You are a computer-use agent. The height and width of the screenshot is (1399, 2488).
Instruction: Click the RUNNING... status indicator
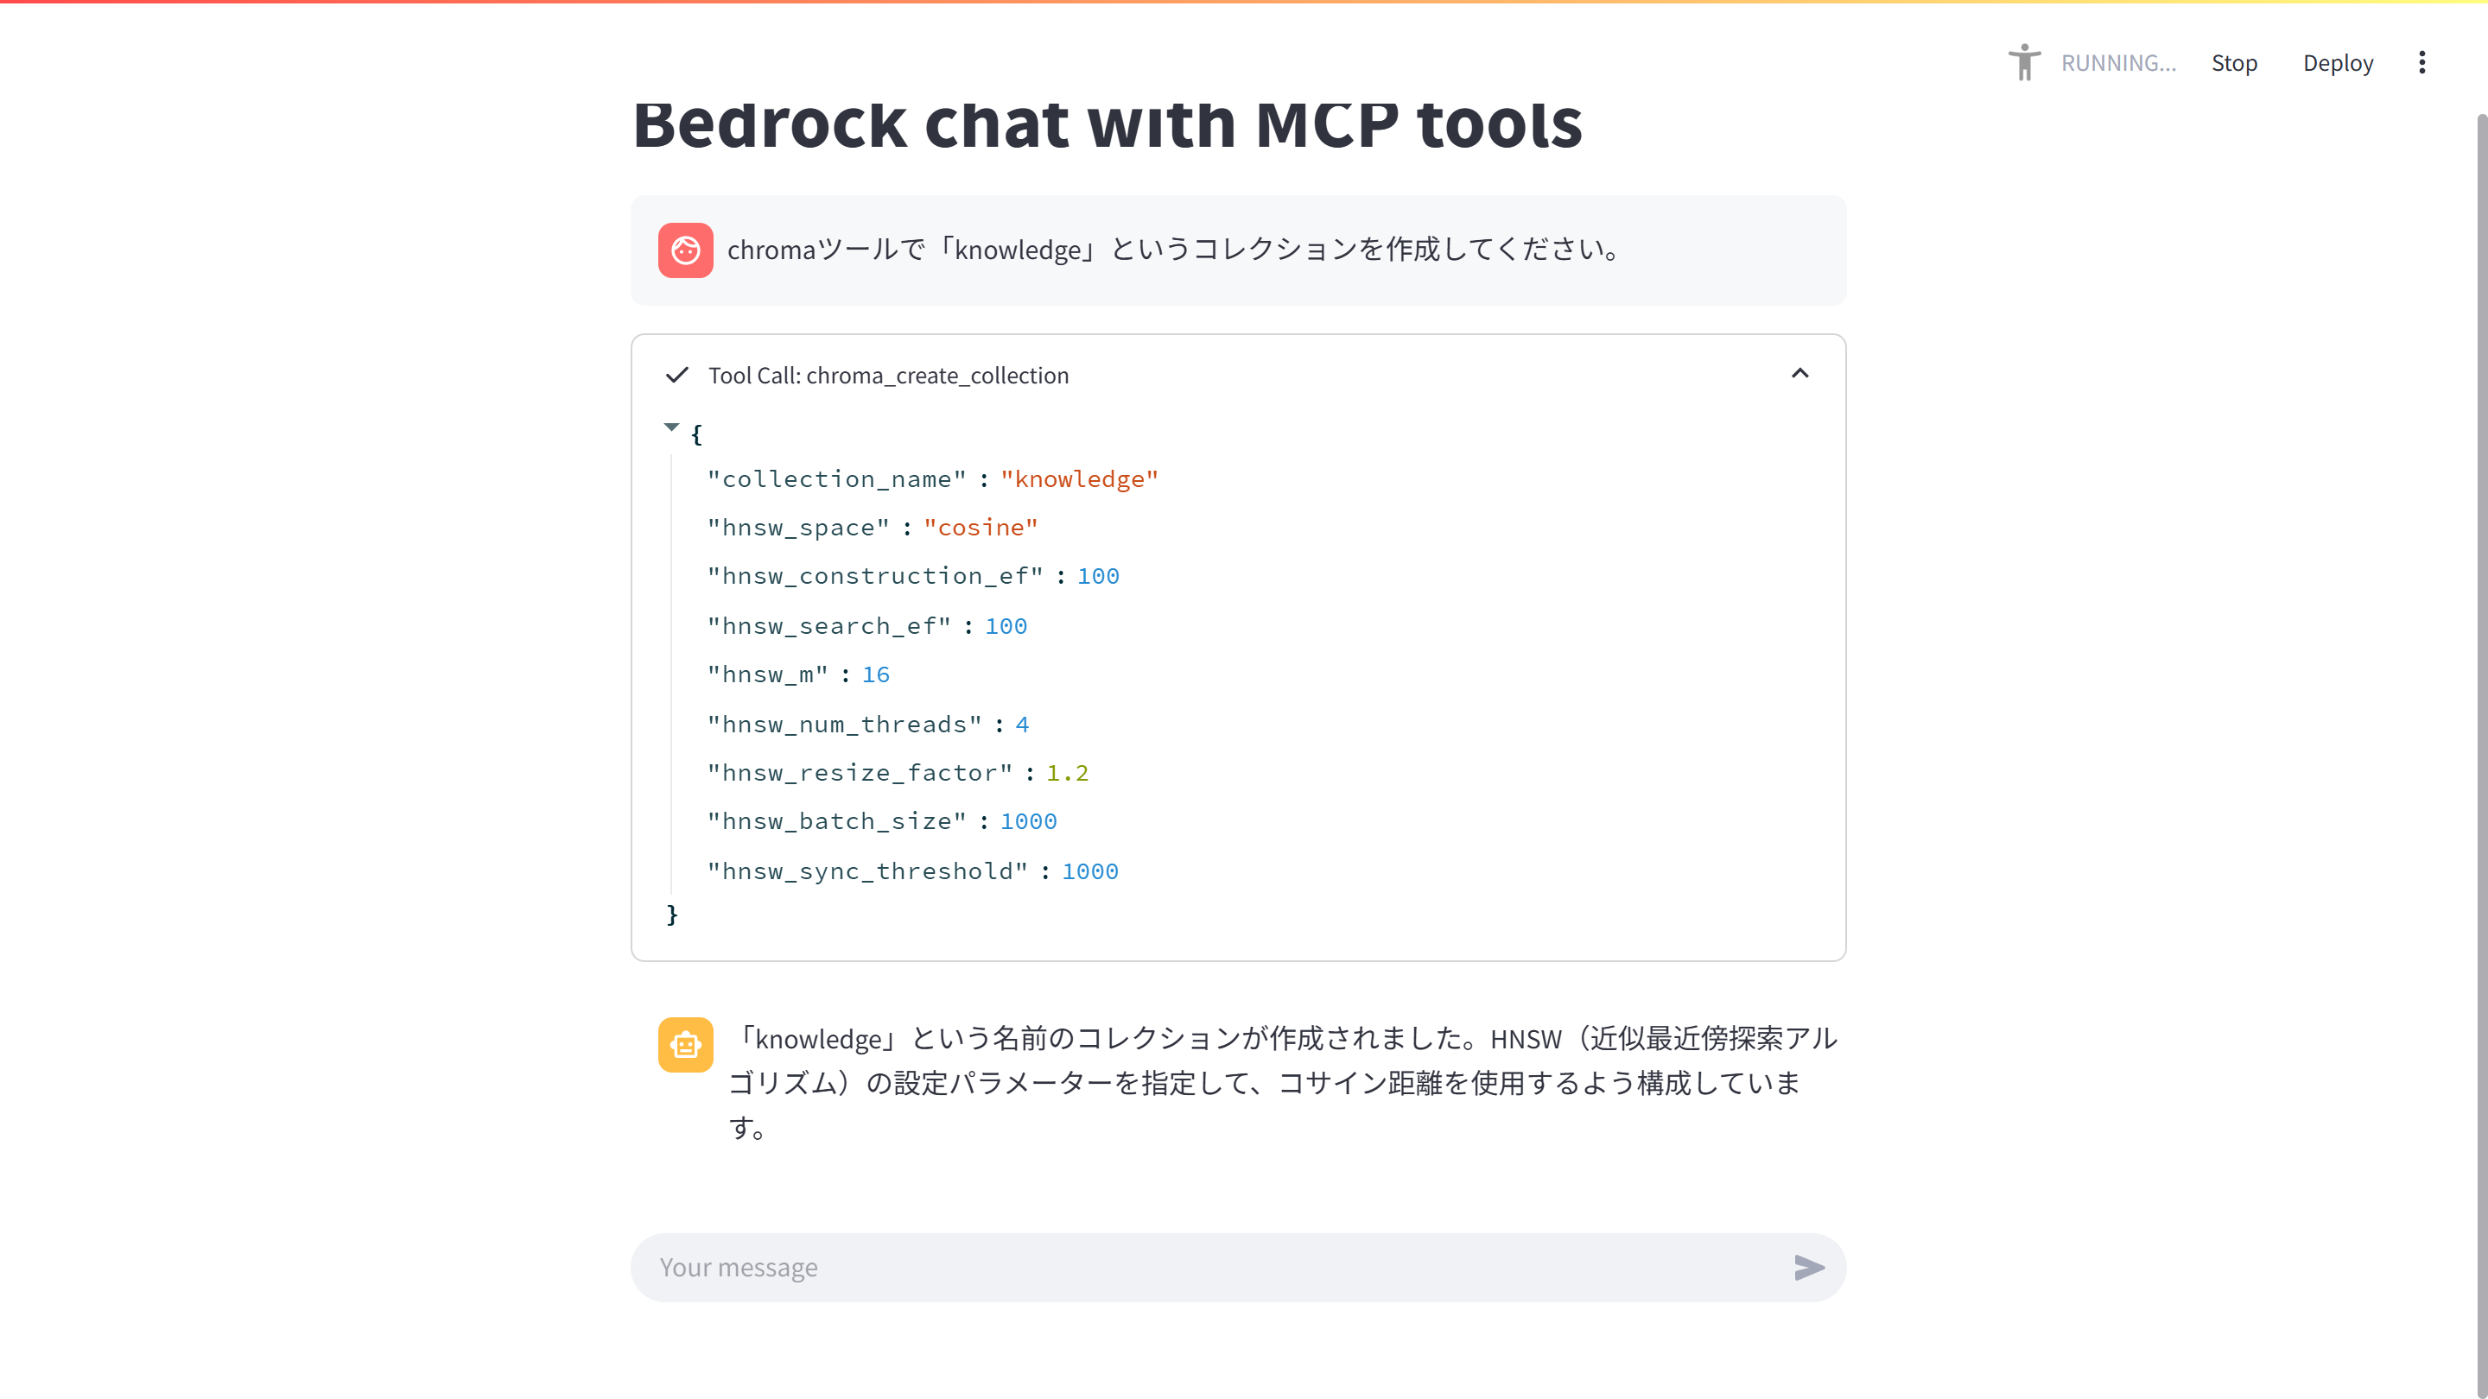[x=2120, y=62]
